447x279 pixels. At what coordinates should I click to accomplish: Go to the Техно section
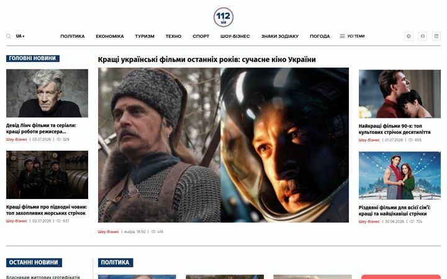point(173,36)
